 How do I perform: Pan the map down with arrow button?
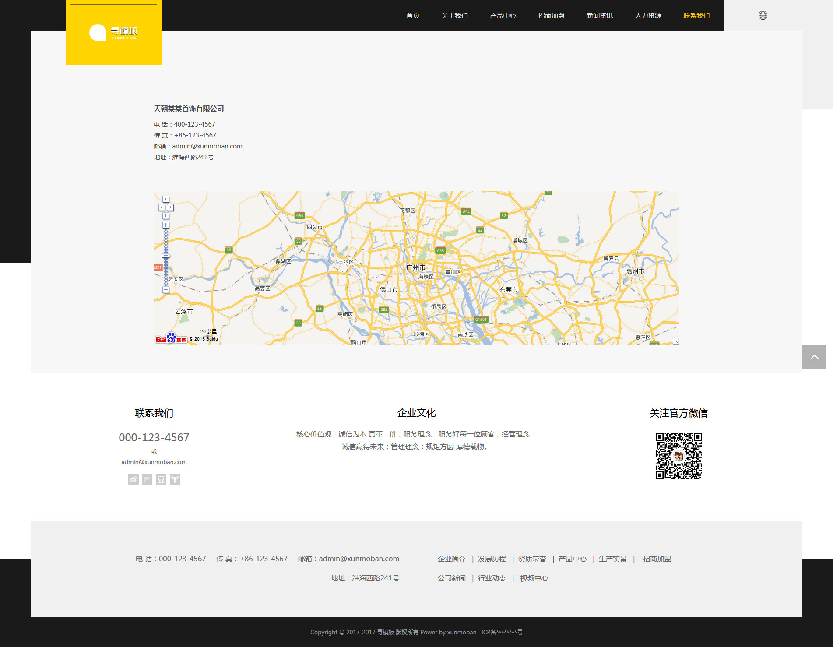click(166, 216)
